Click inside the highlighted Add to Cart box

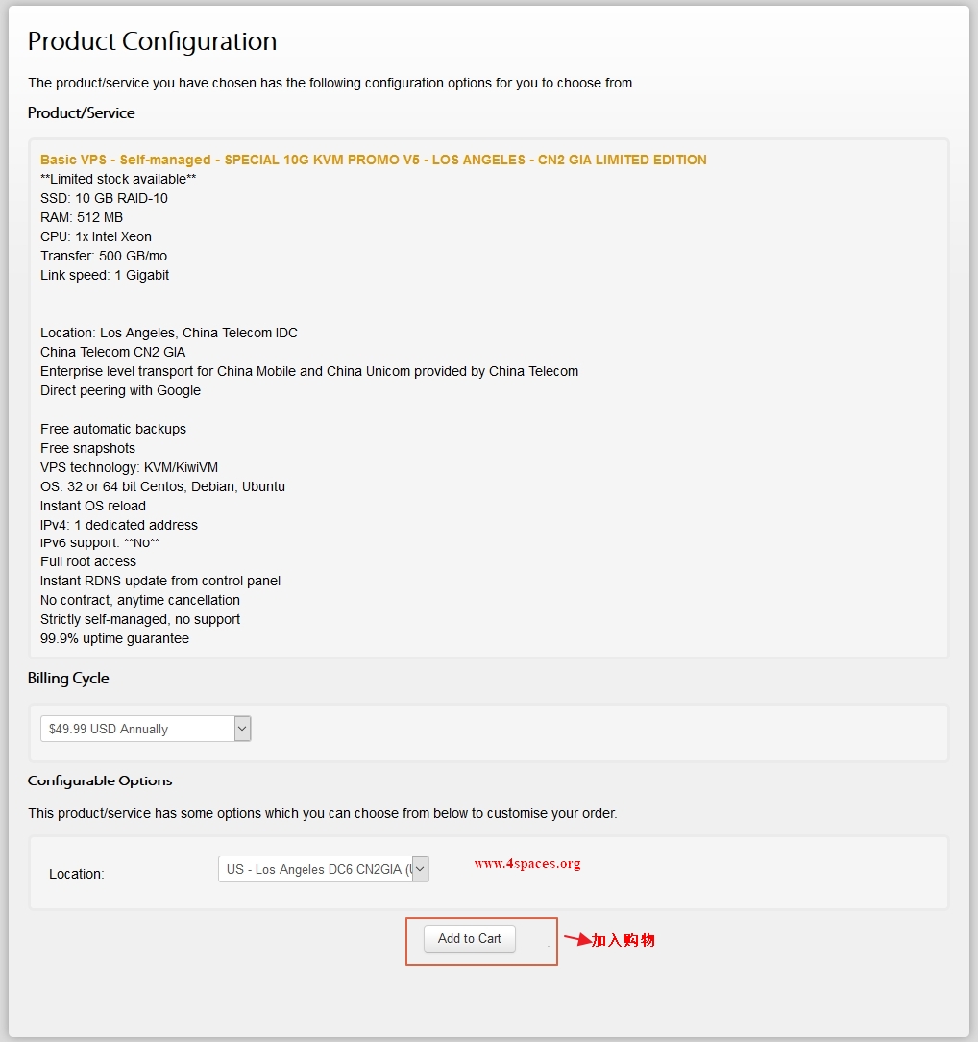click(x=482, y=940)
